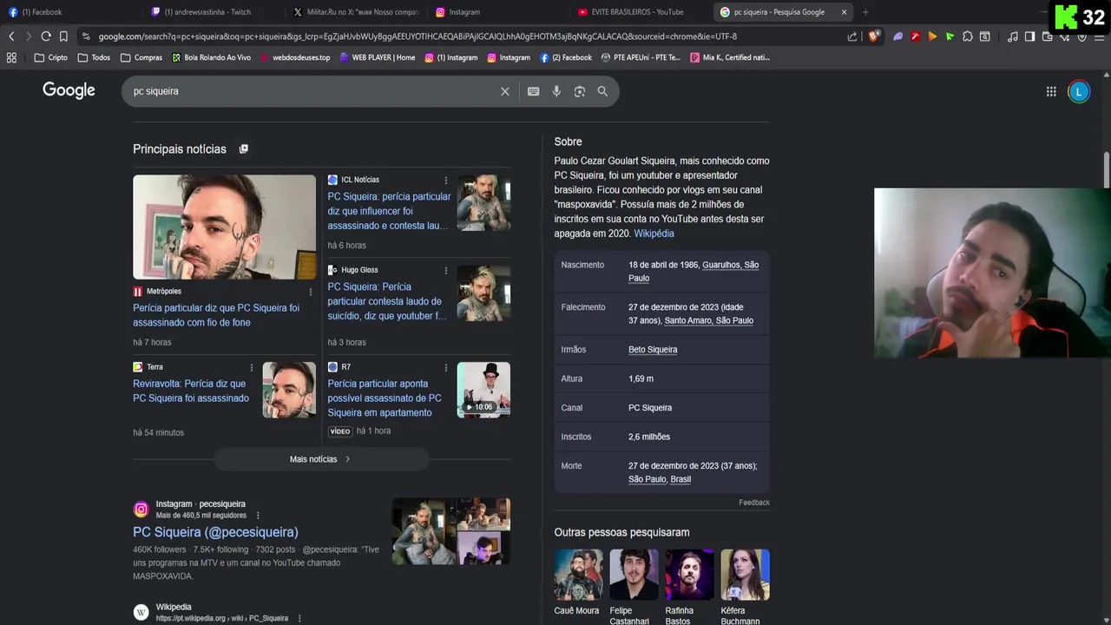Open Cauê Moura related person thumbnail
Image resolution: width=1111 pixels, height=625 pixels.
tap(578, 575)
